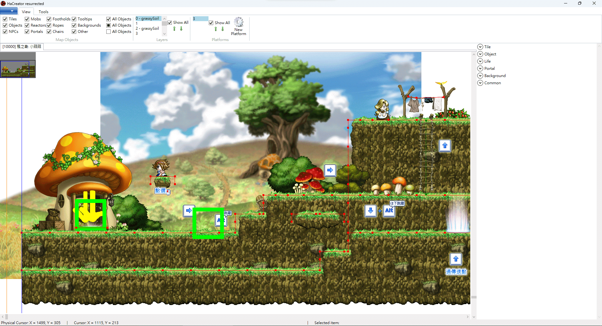Expand the Portal panel
Viewport: 602px width, 326px height.
pyautogui.click(x=480, y=69)
